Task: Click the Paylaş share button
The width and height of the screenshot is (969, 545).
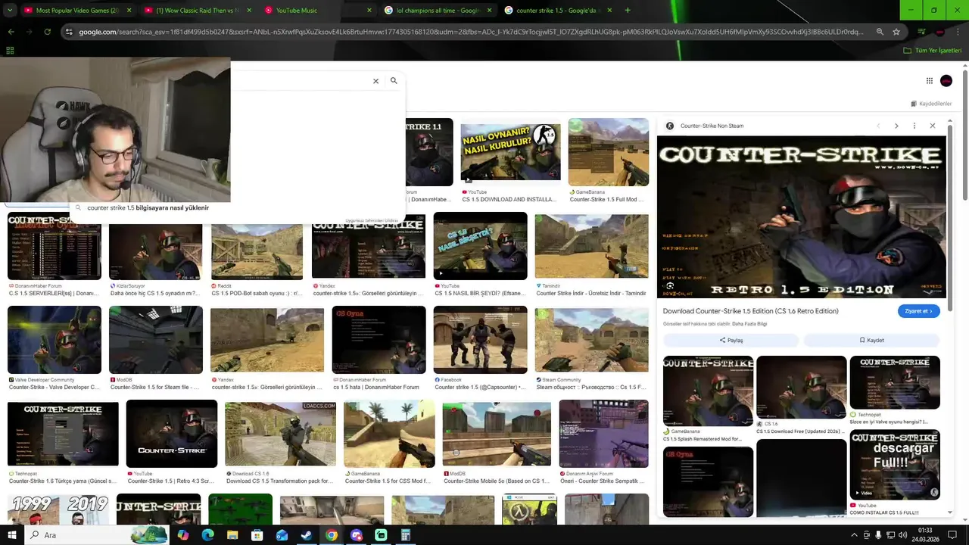Action: click(x=731, y=341)
